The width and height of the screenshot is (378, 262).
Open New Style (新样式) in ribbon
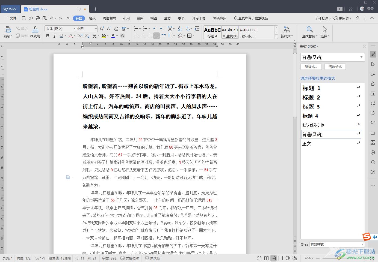coord(287,32)
